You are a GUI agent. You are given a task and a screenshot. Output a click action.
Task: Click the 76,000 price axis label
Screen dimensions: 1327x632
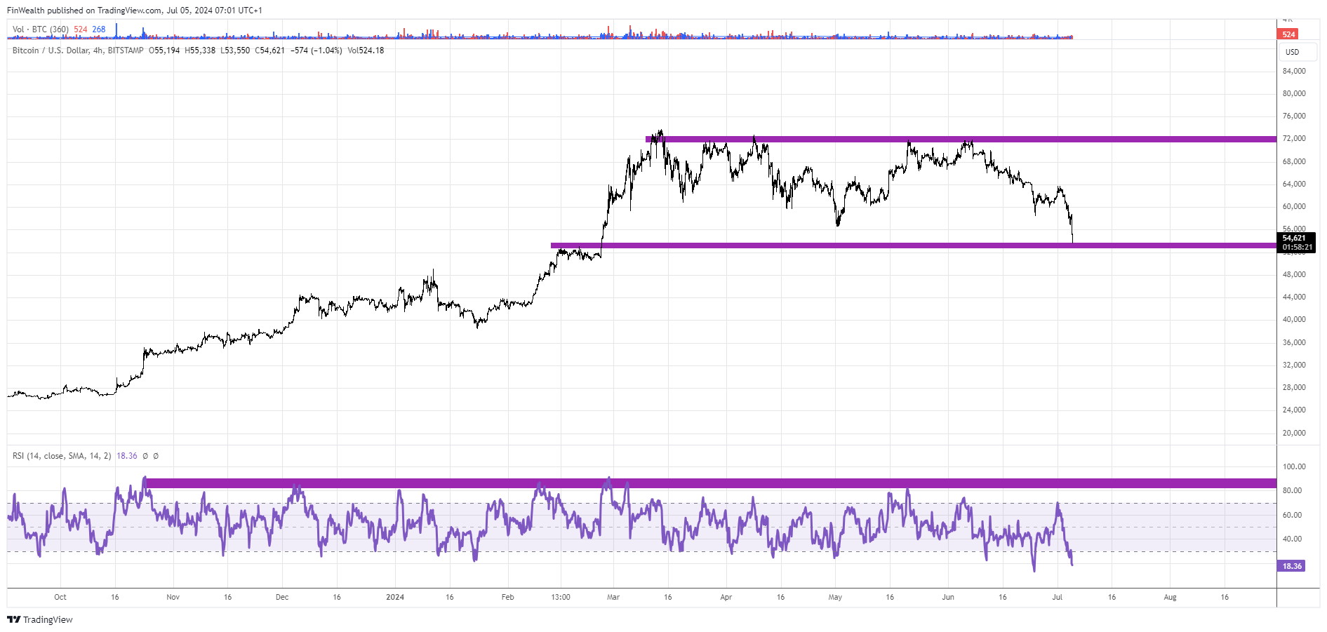(x=1294, y=116)
